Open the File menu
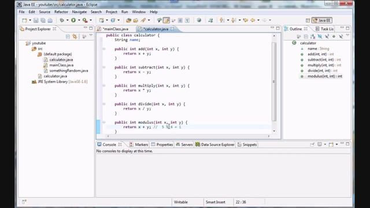The height and width of the screenshot is (208, 370). click(22, 12)
